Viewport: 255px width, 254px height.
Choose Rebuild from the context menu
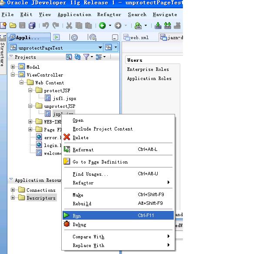click(x=118, y=204)
